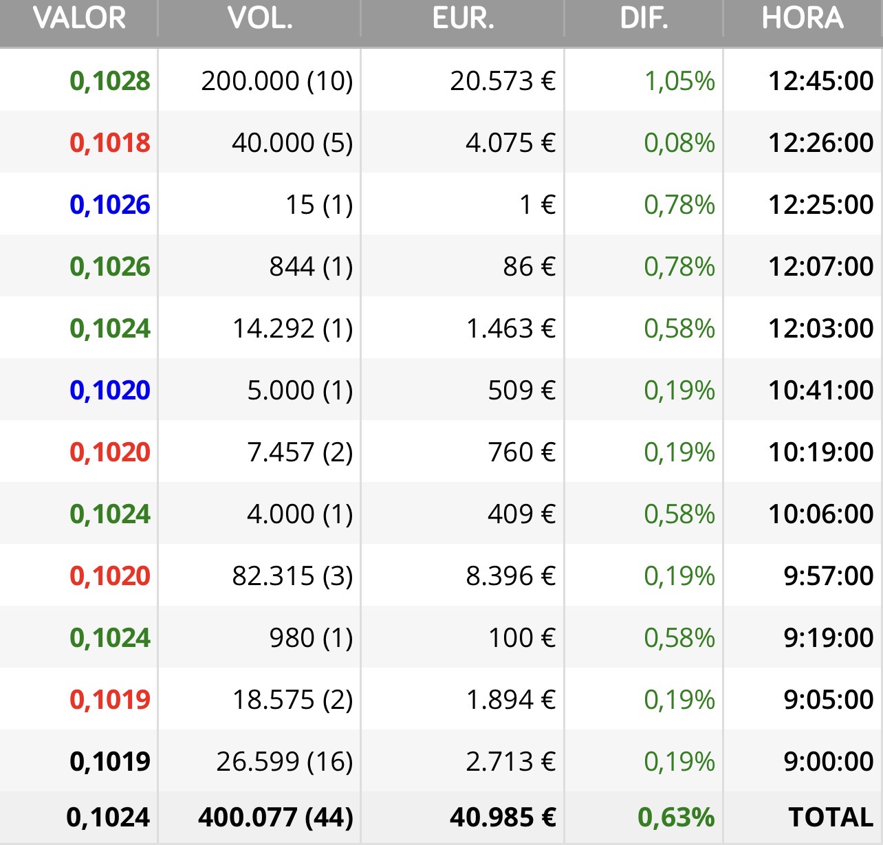Viewport: 883px width, 845px height.
Task: Click the 86 € amount cell
Action: [529, 267]
